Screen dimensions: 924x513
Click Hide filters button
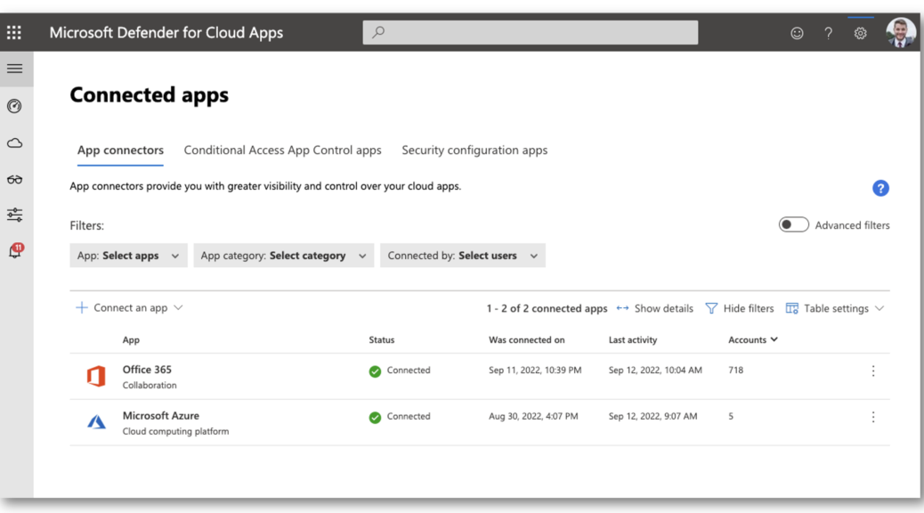click(740, 308)
